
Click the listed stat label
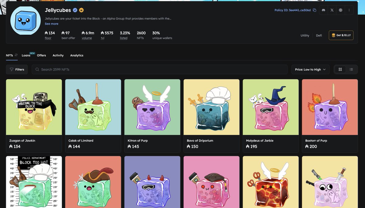click(123, 38)
